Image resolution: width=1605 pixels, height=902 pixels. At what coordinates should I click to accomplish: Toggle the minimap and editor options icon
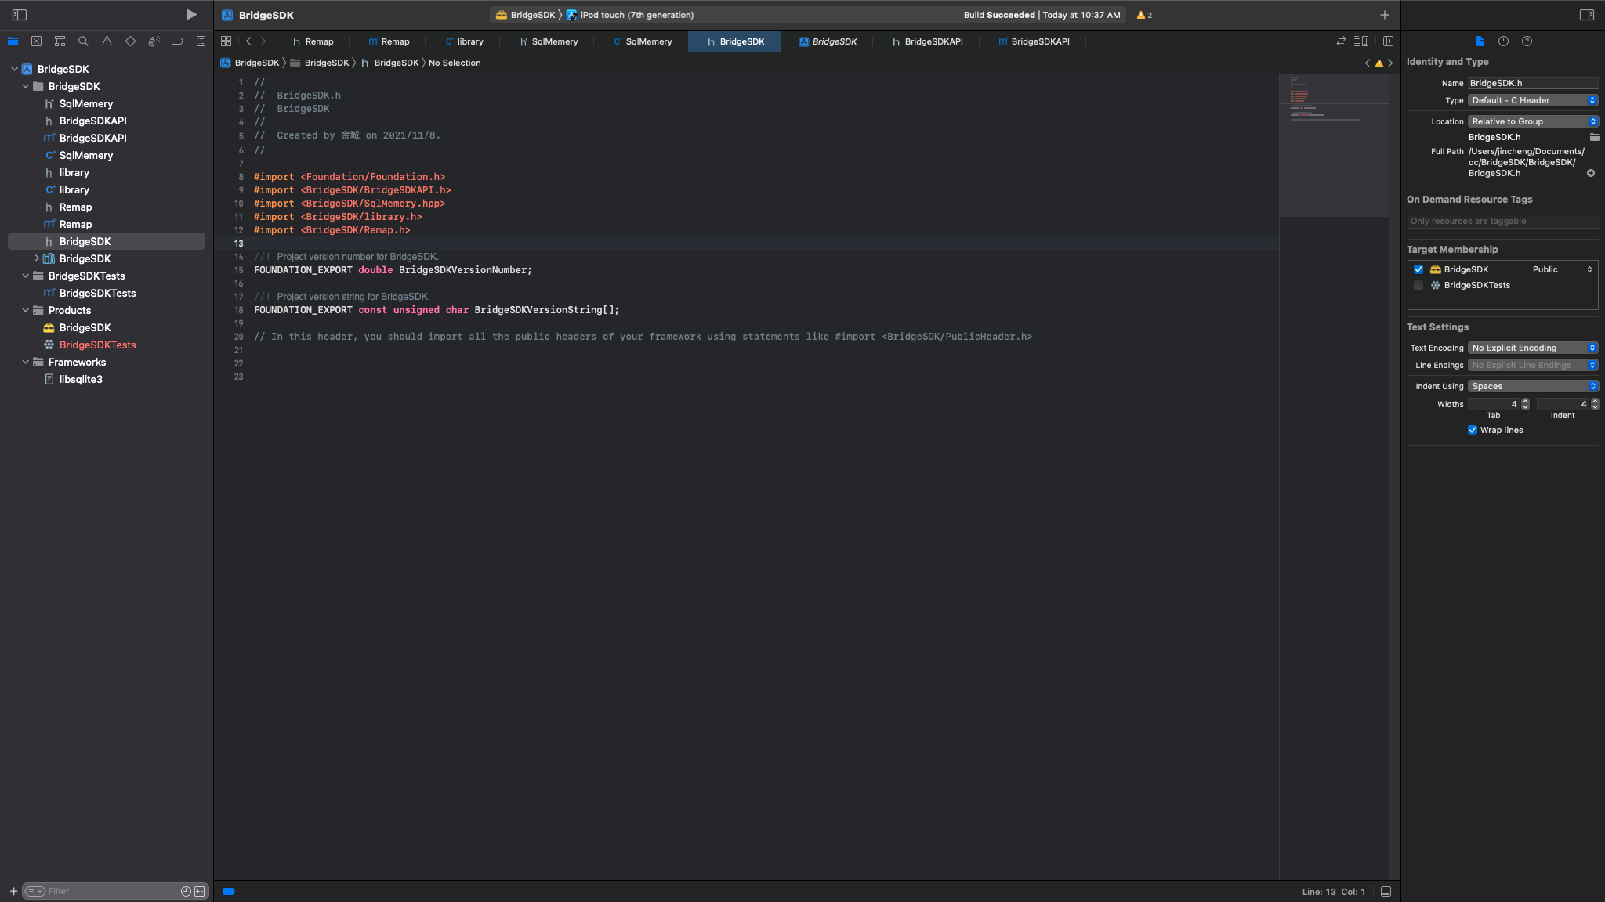point(1361,41)
